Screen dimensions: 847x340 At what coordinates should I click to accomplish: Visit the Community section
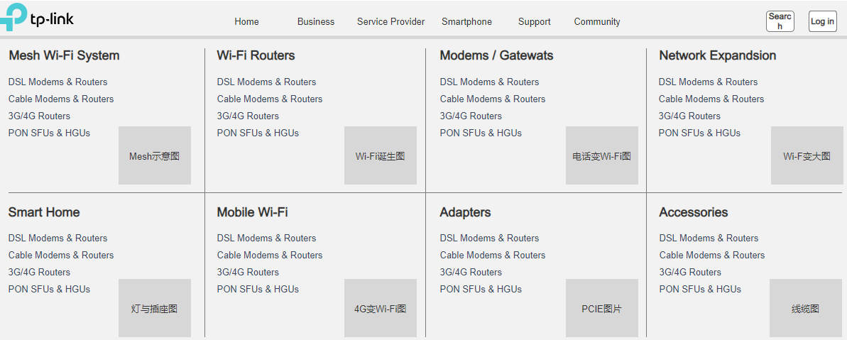[597, 22]
